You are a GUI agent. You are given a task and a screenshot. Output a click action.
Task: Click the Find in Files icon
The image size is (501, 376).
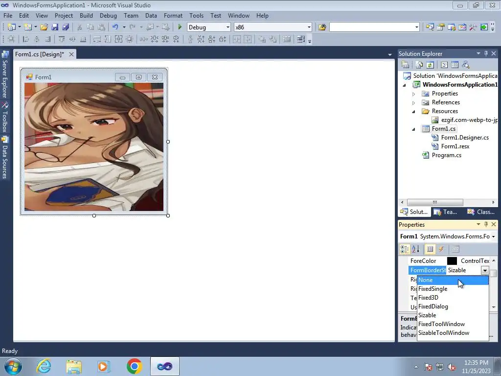pyautogui.click(x=322, y=27)
